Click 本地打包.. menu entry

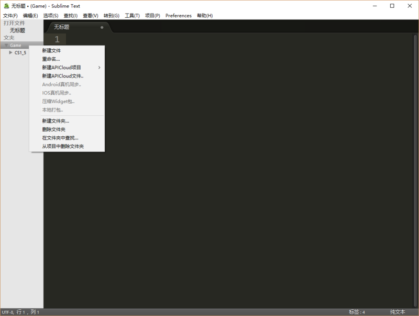[x=67, y=110]
